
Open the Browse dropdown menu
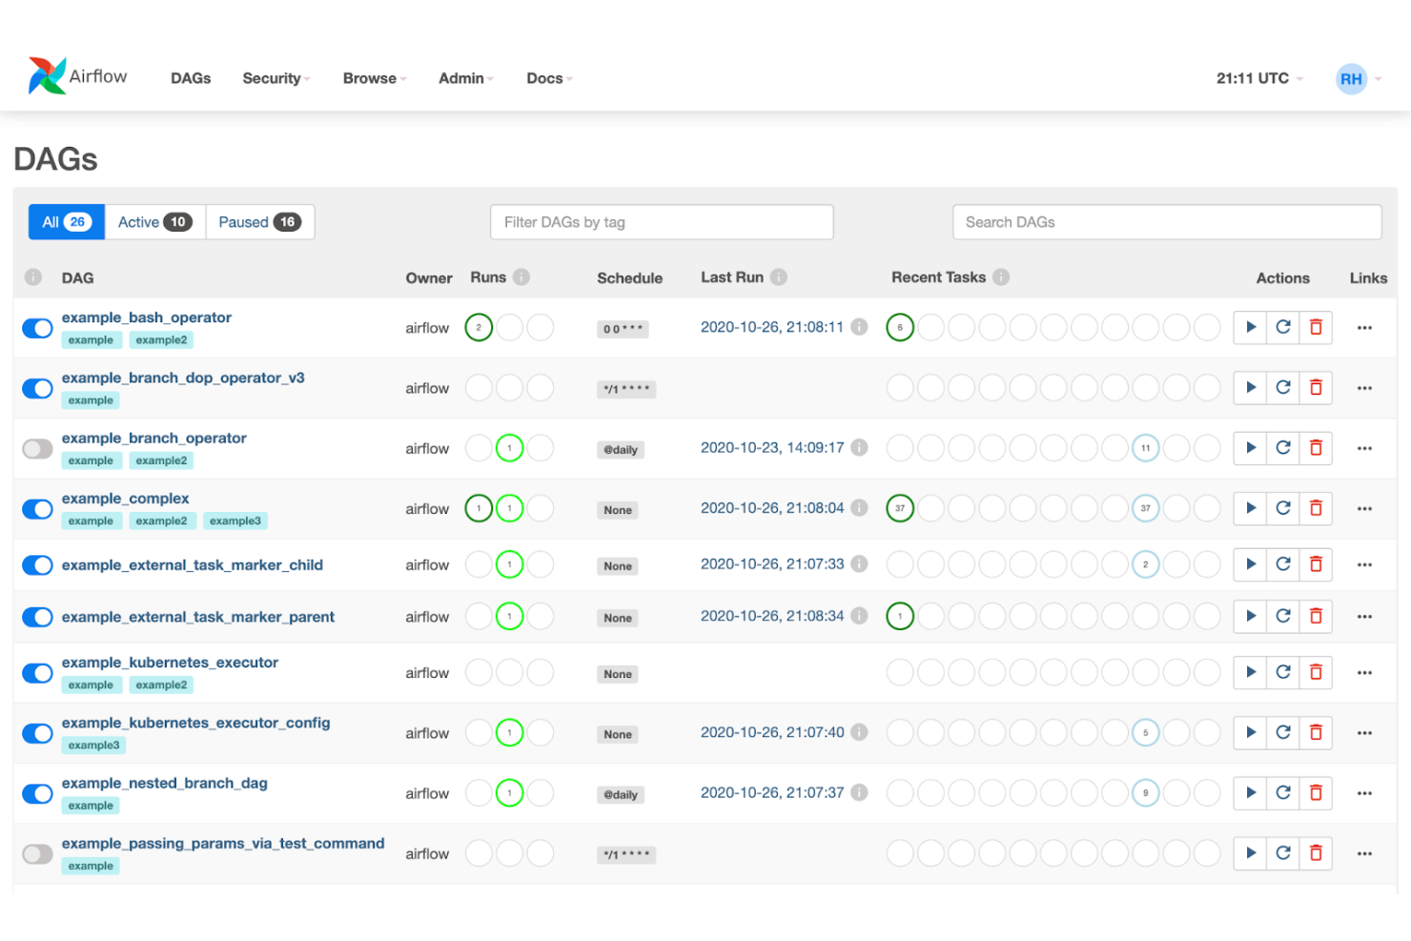[374, 78]
